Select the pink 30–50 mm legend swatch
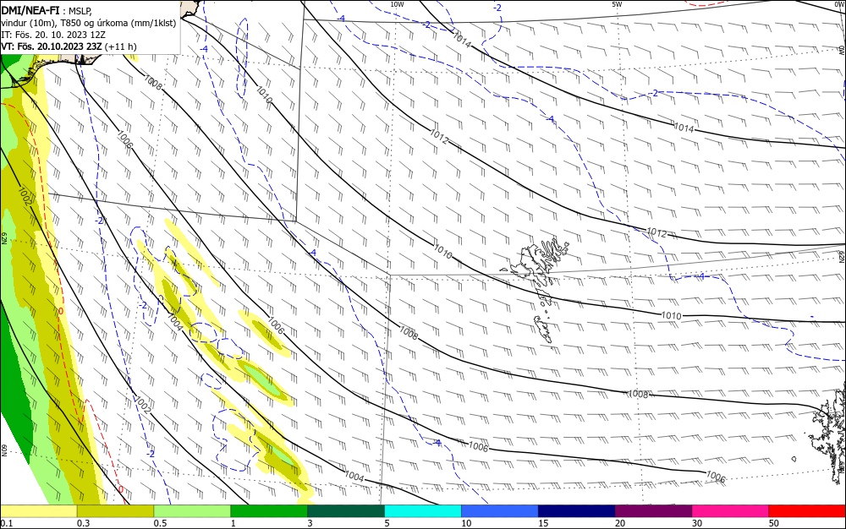 [731, 511]
